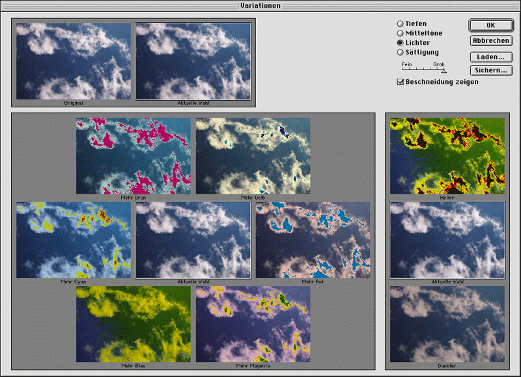Select the Mitteltöne radio button
Viewport: 521px width, 377px height.
tap(401, 33)
